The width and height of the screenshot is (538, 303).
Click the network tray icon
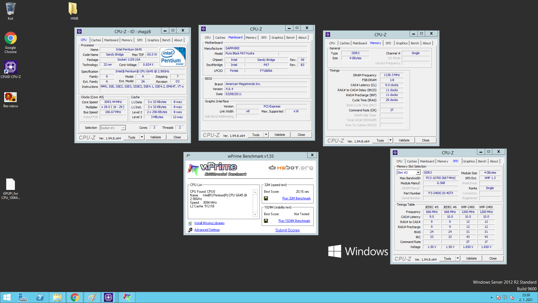pyautogui.click(x=505, y=298)
